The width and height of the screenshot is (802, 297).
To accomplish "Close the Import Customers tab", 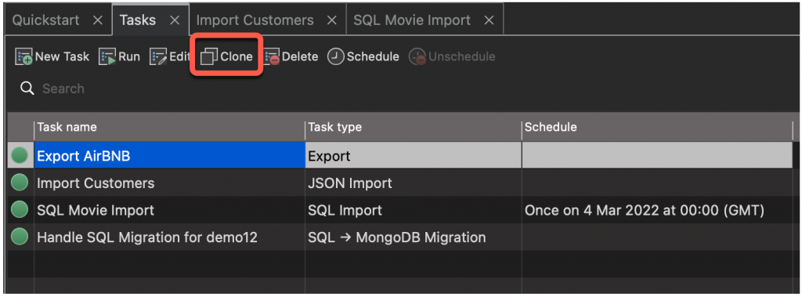I will (332, 20).
